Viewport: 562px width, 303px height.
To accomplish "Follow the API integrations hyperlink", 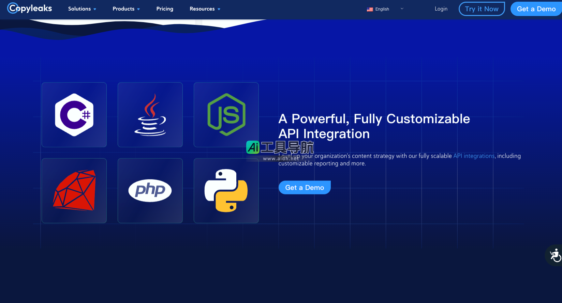I will (x=474, y=156).
